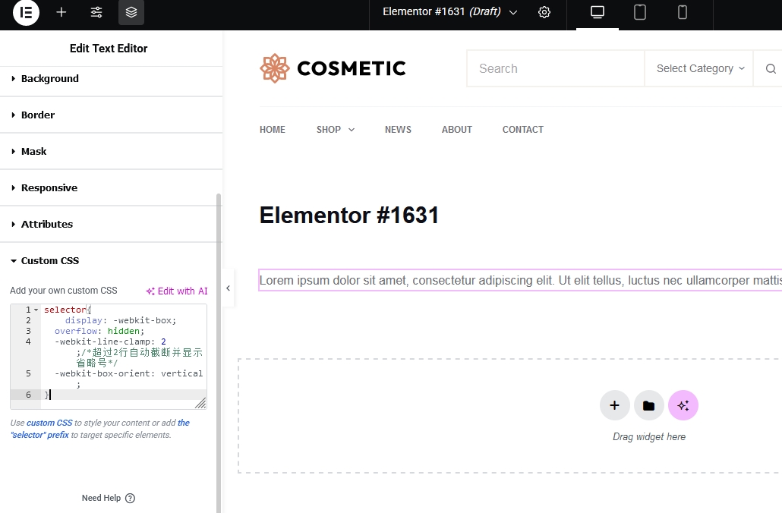Switch to tablet preview mode
Image resolution: width=782 pixels, height=513 pixels.
click(640, 12)
